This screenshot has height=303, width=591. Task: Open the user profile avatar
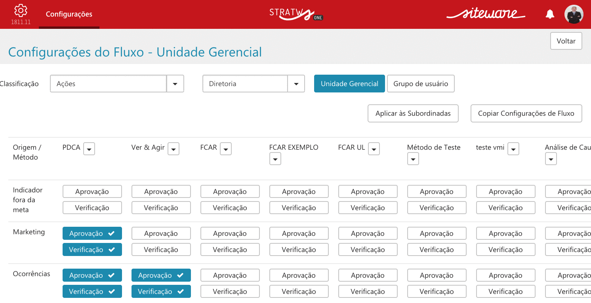(574, 15)
